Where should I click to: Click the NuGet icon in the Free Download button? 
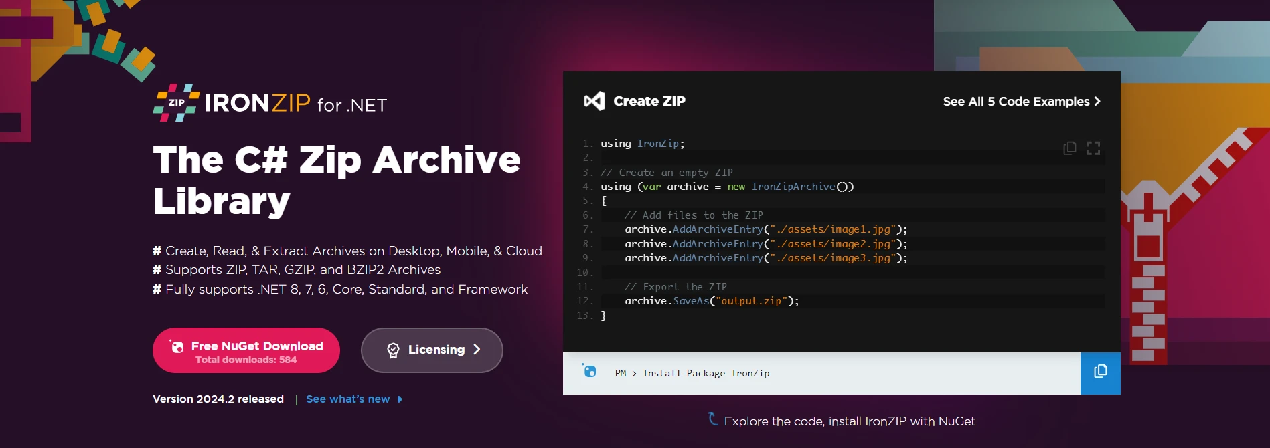177,346
